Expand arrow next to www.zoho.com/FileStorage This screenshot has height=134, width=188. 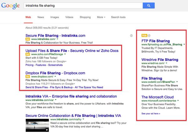[x=65, y=54]
